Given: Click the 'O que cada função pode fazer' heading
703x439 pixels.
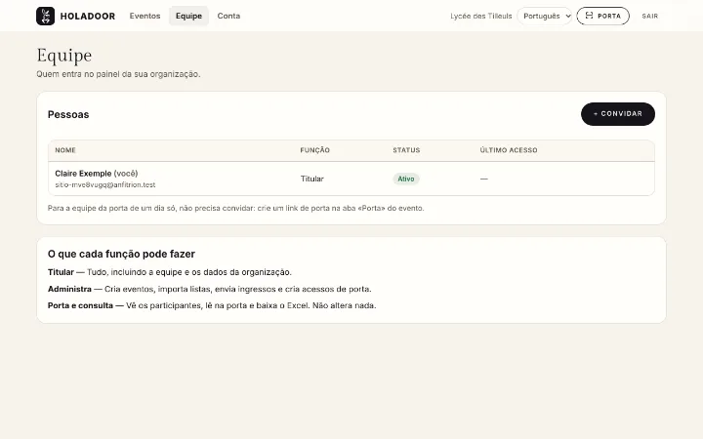Looking at the screenshot, I should pos(121,254).
